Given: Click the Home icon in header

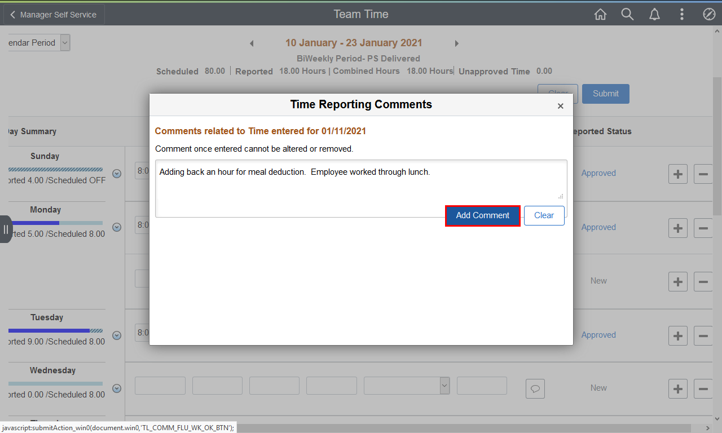Looking at the screenshot, I should (600, 15).
